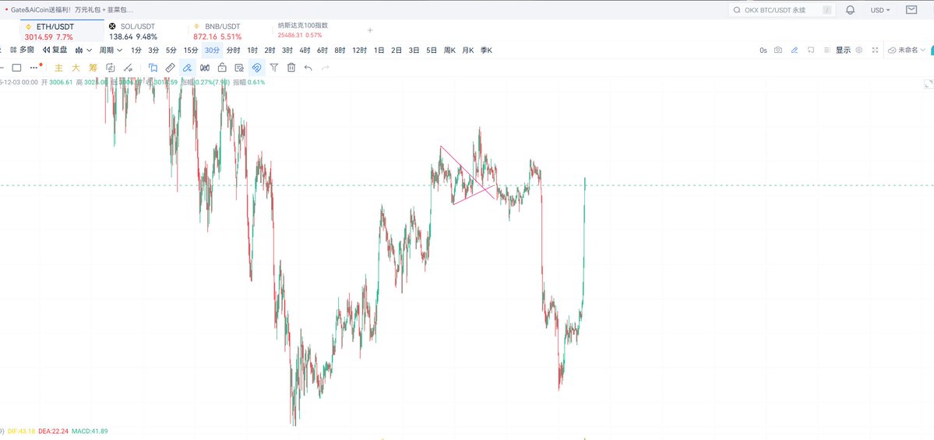The height and width of the screenshot is (440, 934).
Task: Switch to 1时 timeframe
Action: [x=252, y=50]
